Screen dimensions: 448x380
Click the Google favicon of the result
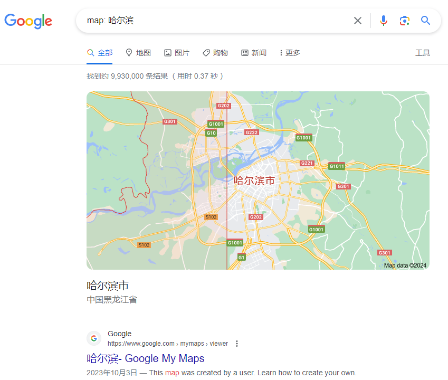[x=94, y=338]
